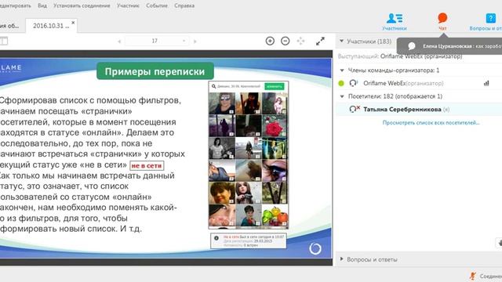Open the Вид menu
Viewport: 502px width, 282px height.
[x=42, y=5]
